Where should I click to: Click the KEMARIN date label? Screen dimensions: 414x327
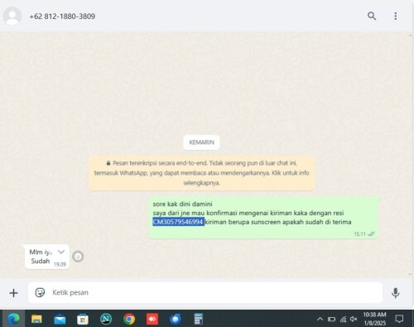point(201,142)
